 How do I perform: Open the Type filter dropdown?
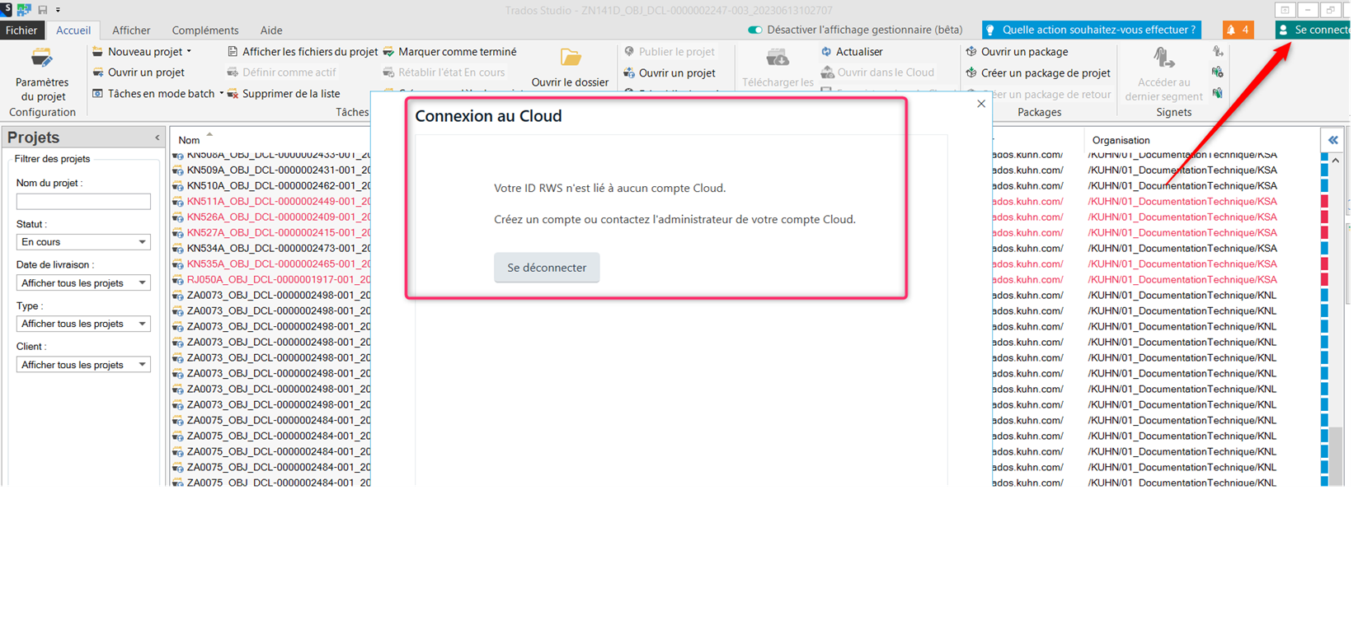[83, 324]
